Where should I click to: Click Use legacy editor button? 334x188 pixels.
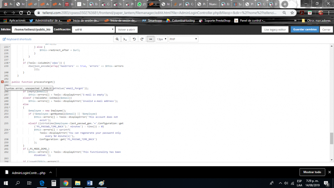pyautogui.click(x=275, y=30)
